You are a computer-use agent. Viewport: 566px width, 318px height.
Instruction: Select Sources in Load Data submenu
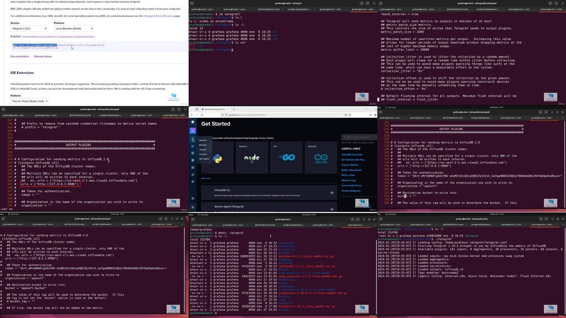pyautogui.click(x=203, y=140)
